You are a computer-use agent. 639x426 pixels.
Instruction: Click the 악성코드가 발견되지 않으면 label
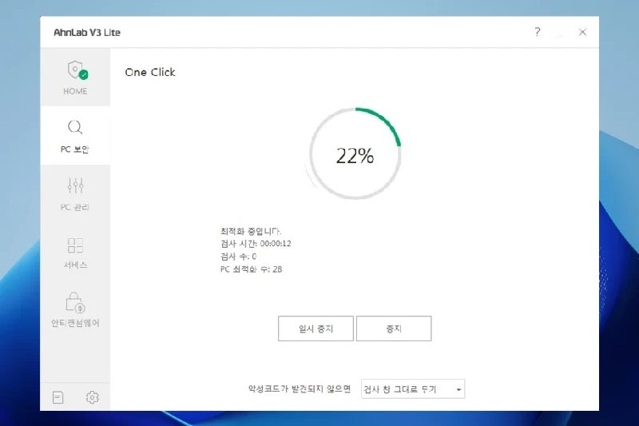point(300,389)
